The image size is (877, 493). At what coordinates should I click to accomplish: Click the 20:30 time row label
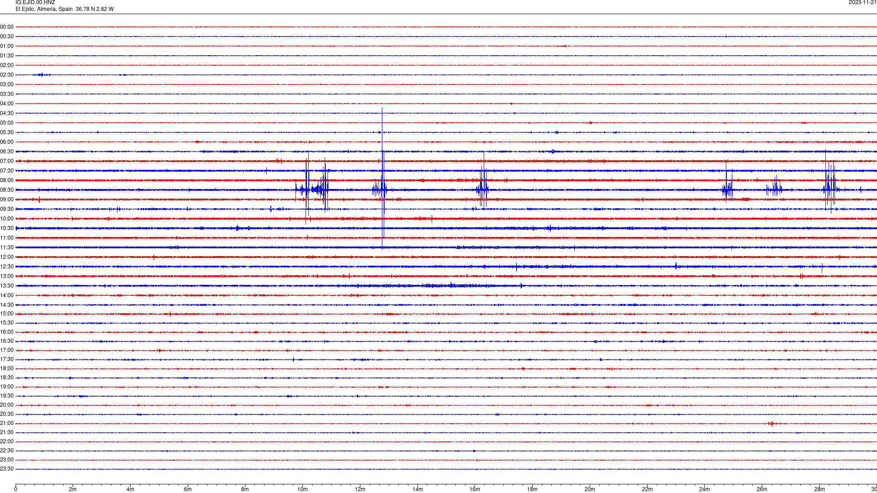coord(7,414)
